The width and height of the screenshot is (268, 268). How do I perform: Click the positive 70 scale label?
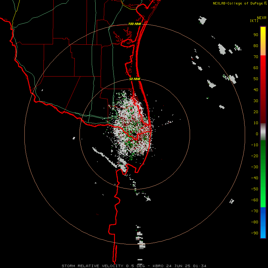point(256,57)
